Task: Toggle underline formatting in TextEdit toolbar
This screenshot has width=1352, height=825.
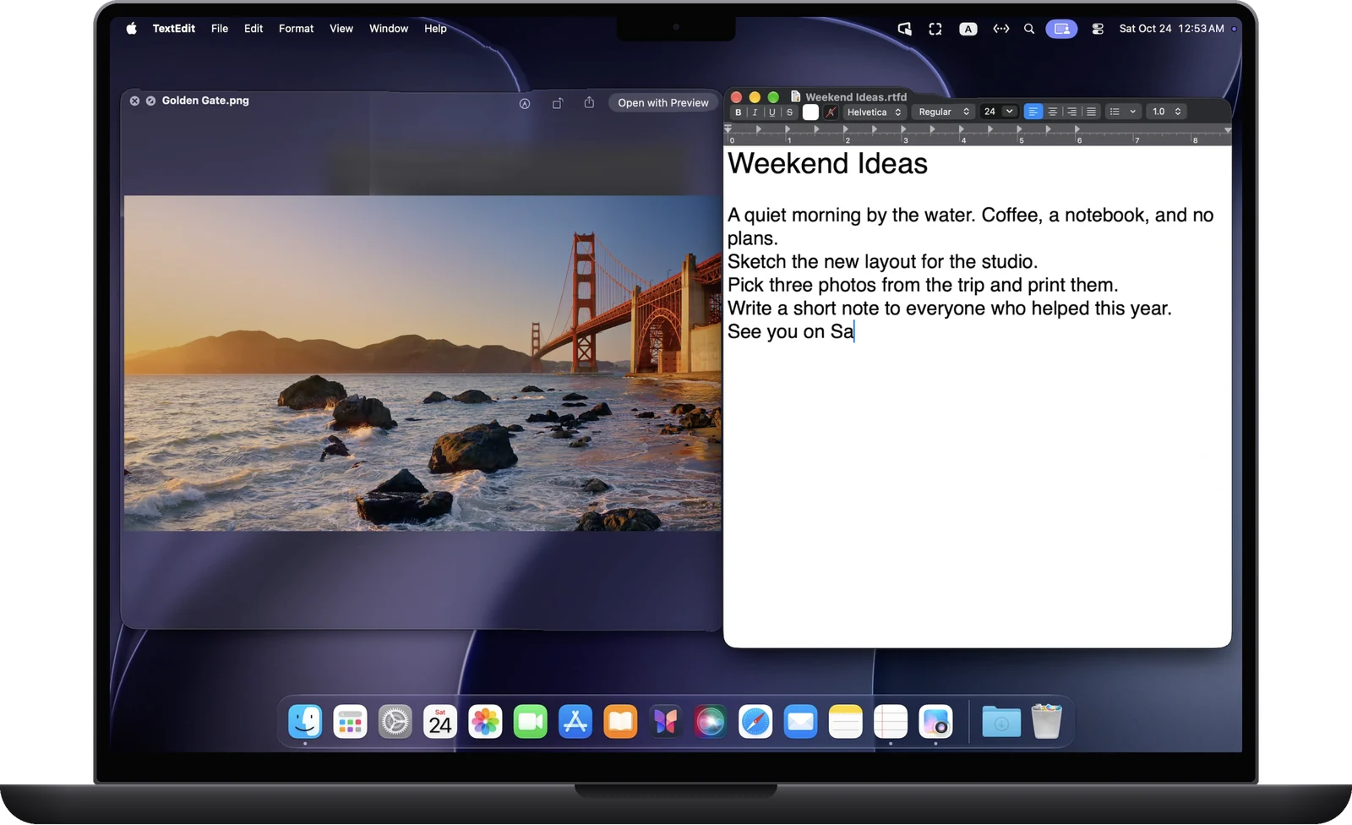Action: click(771, 112)
